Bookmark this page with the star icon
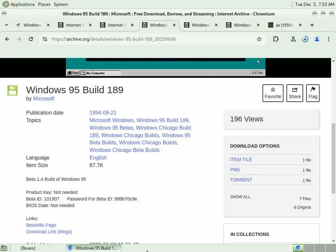This screenshot has height=252, width=336. click(259, 39)
